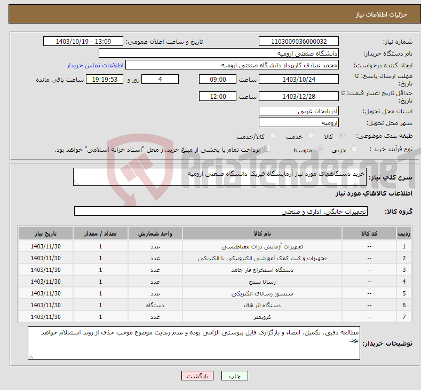Click the price validity date 1403/12/28
Viewport: 421px width, 390px height.
pyautogui.click(x=299, y=96)
